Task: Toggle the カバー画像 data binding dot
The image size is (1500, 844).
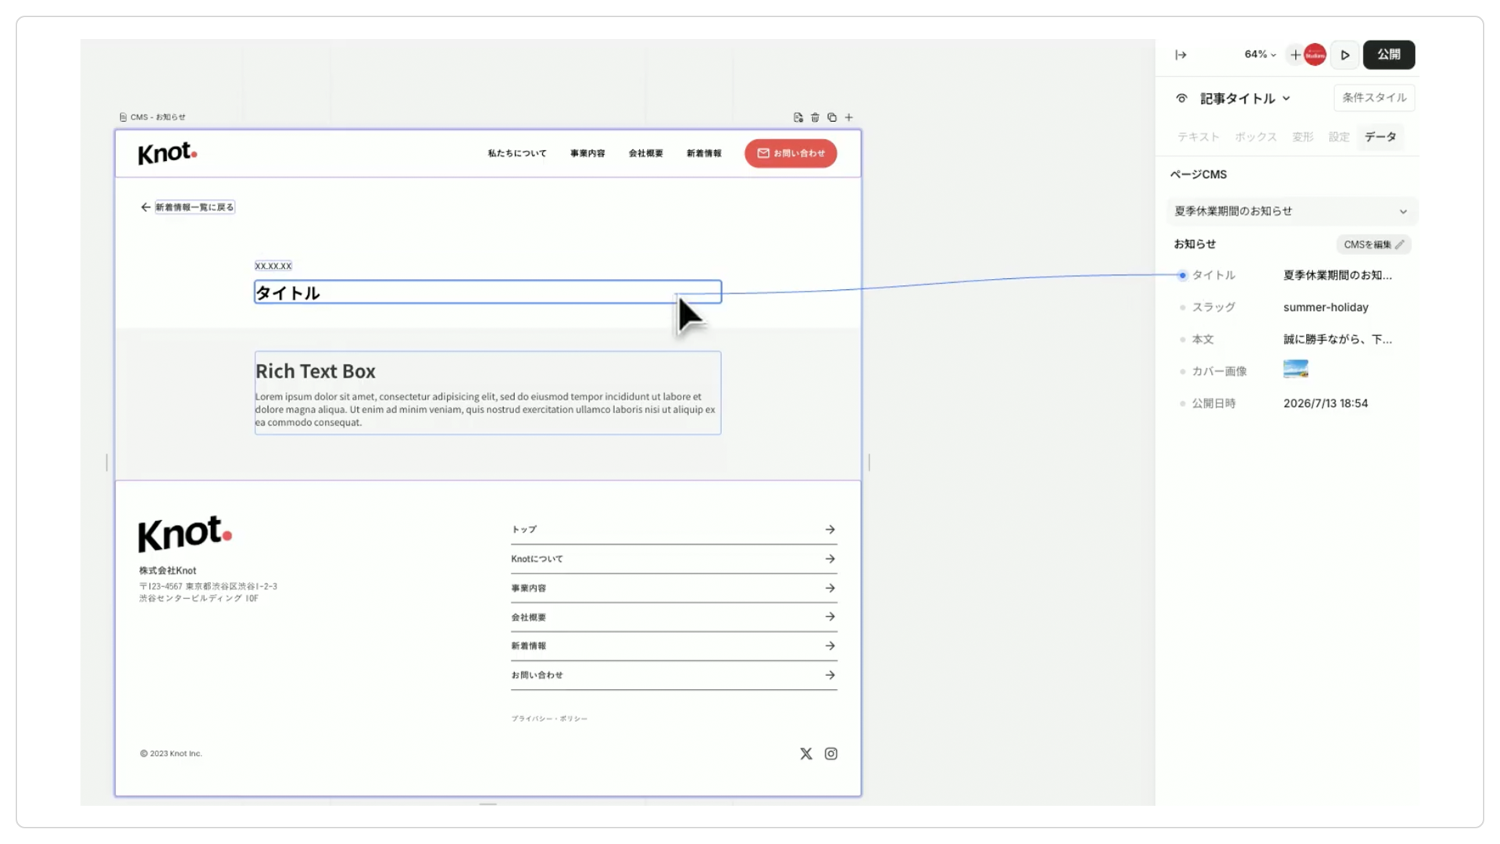Action: tap(1182, 371)
